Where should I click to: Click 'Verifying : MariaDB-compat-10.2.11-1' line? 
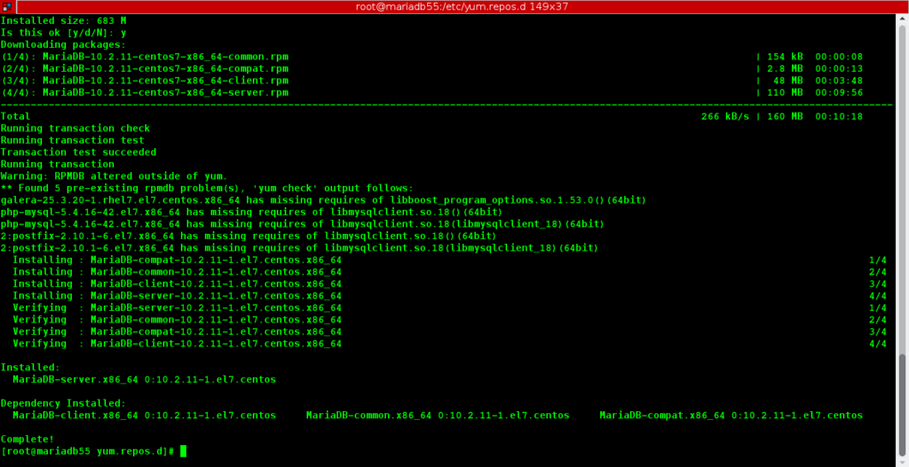coord(178,331)
